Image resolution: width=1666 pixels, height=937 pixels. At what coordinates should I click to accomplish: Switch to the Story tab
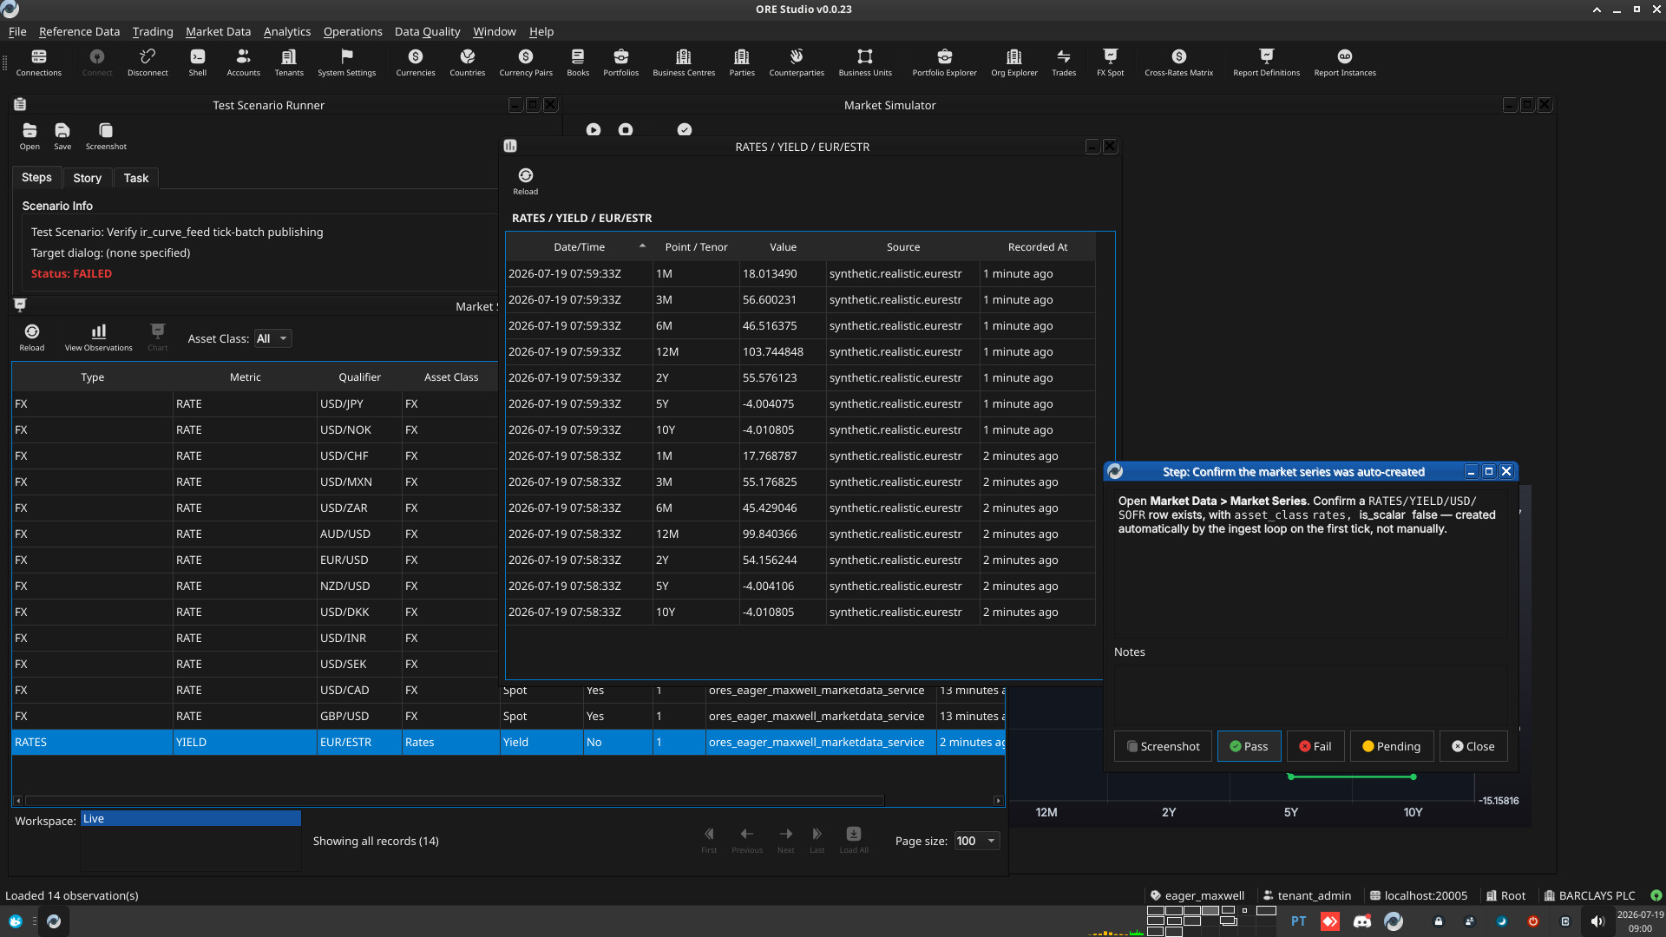tap(87, 178)
